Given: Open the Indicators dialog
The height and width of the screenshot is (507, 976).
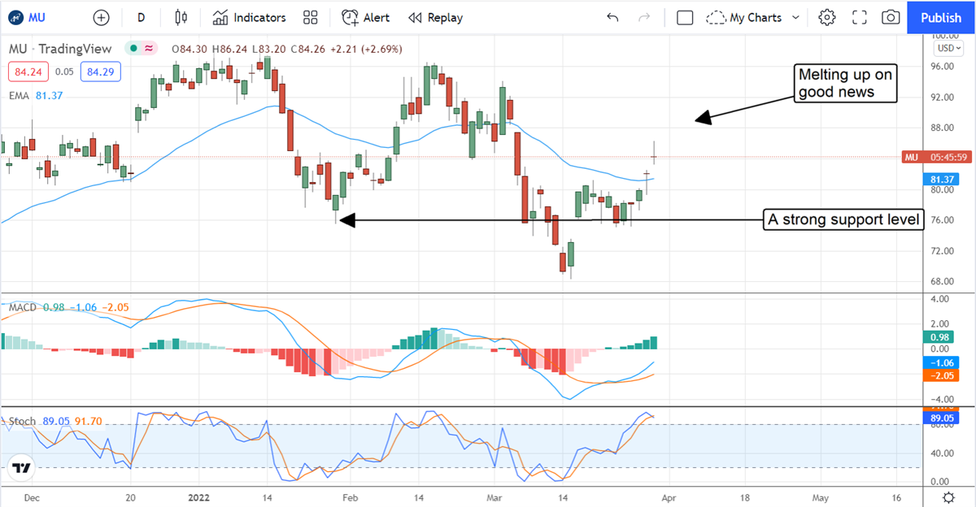Looking at the screenshot, I should point(250,17).
